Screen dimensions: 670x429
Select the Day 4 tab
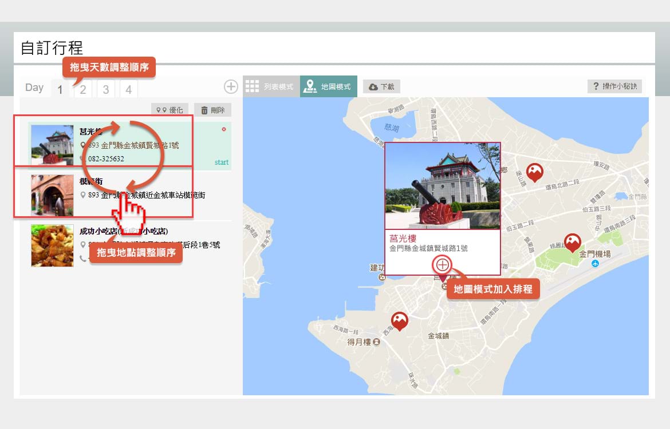tap(129, 90)
